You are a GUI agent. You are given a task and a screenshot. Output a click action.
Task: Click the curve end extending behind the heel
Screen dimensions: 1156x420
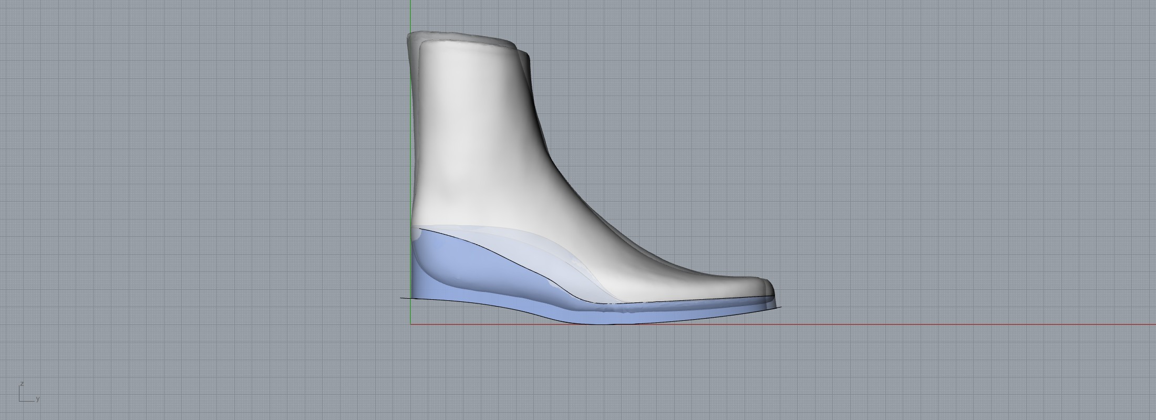tap(402, 298)
